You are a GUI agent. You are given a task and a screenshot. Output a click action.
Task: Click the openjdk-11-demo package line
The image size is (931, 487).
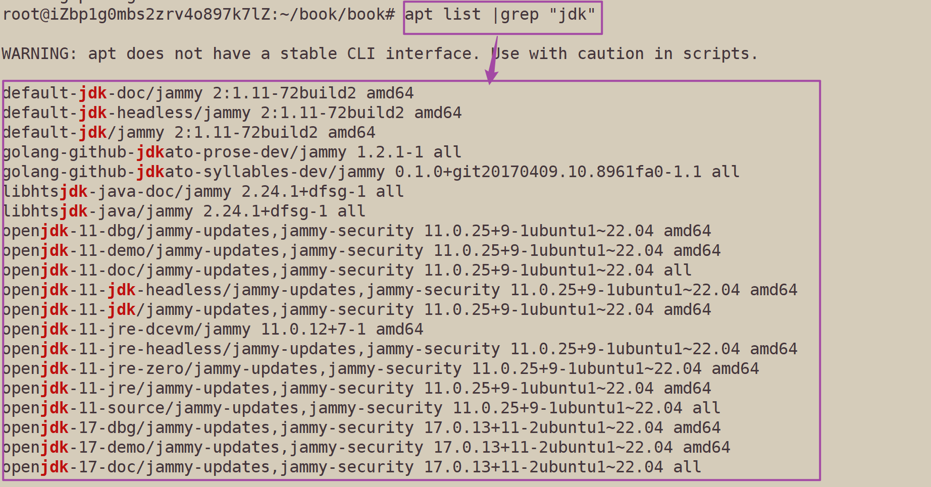click(x=361, y=251)
